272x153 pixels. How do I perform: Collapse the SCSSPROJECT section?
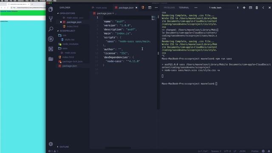pyautogui.click(x=67, y=31)
